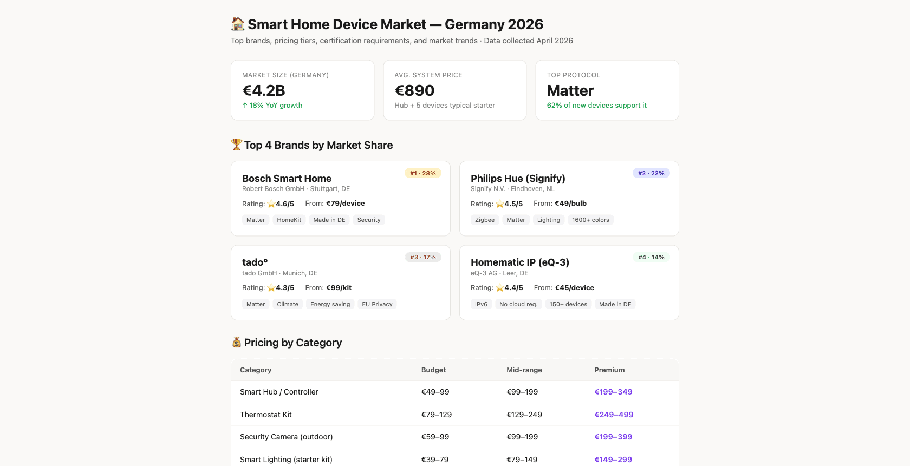Click the Climate tag on the tado° card

click(288, 304)
